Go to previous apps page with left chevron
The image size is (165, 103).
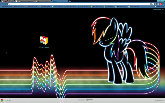(x=6, y=53)
